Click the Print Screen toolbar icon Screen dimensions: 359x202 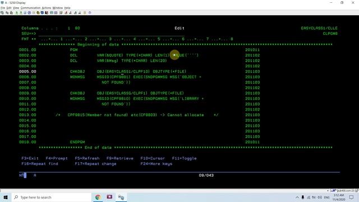pyautogui.click(x=2, y=13)
